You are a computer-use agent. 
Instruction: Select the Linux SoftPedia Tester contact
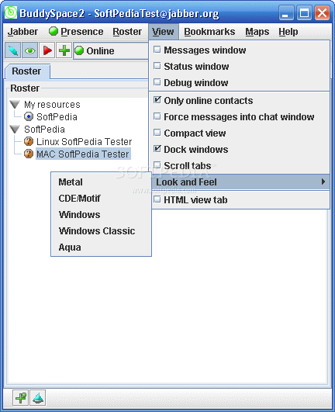(84, 142)
